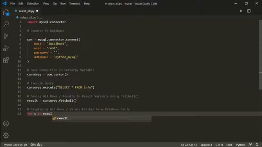Click 'mysql.connector.connect(' on line 5
This screenshot has width=262, height=147.
pyautogui.click(x=59, y=40)
